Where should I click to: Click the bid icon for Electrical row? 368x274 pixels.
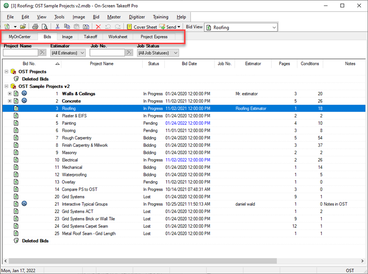[16, 160]
